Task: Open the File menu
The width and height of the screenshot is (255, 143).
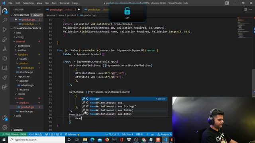Action: point(10,3)
